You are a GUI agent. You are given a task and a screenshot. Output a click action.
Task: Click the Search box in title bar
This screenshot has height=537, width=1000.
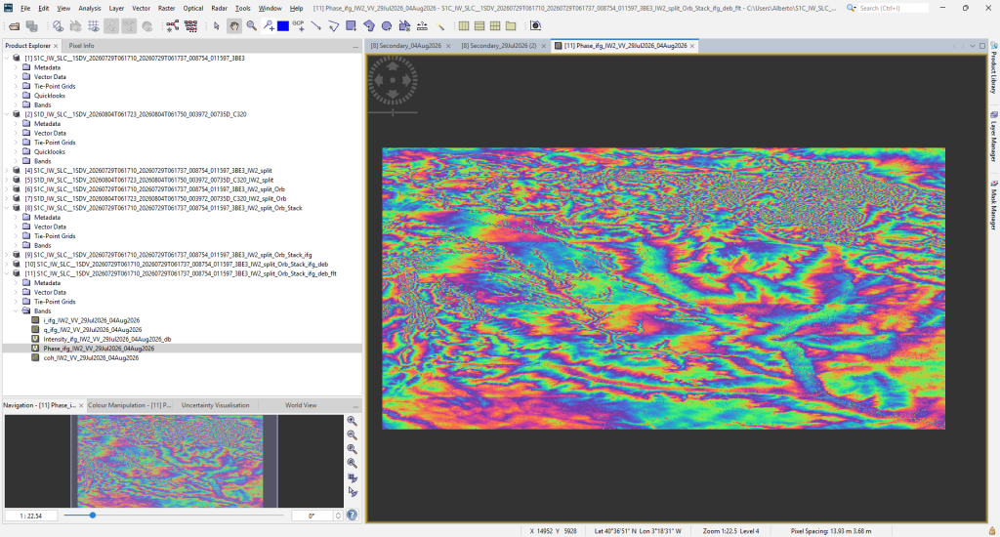(893, 8)
